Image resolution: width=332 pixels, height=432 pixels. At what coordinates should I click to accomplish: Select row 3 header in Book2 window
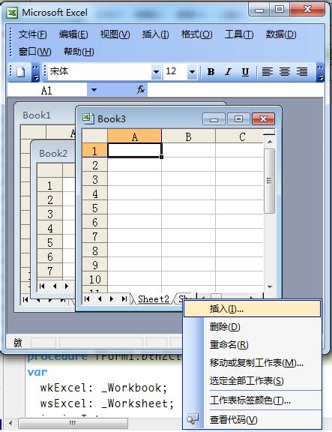pos(49,214)
